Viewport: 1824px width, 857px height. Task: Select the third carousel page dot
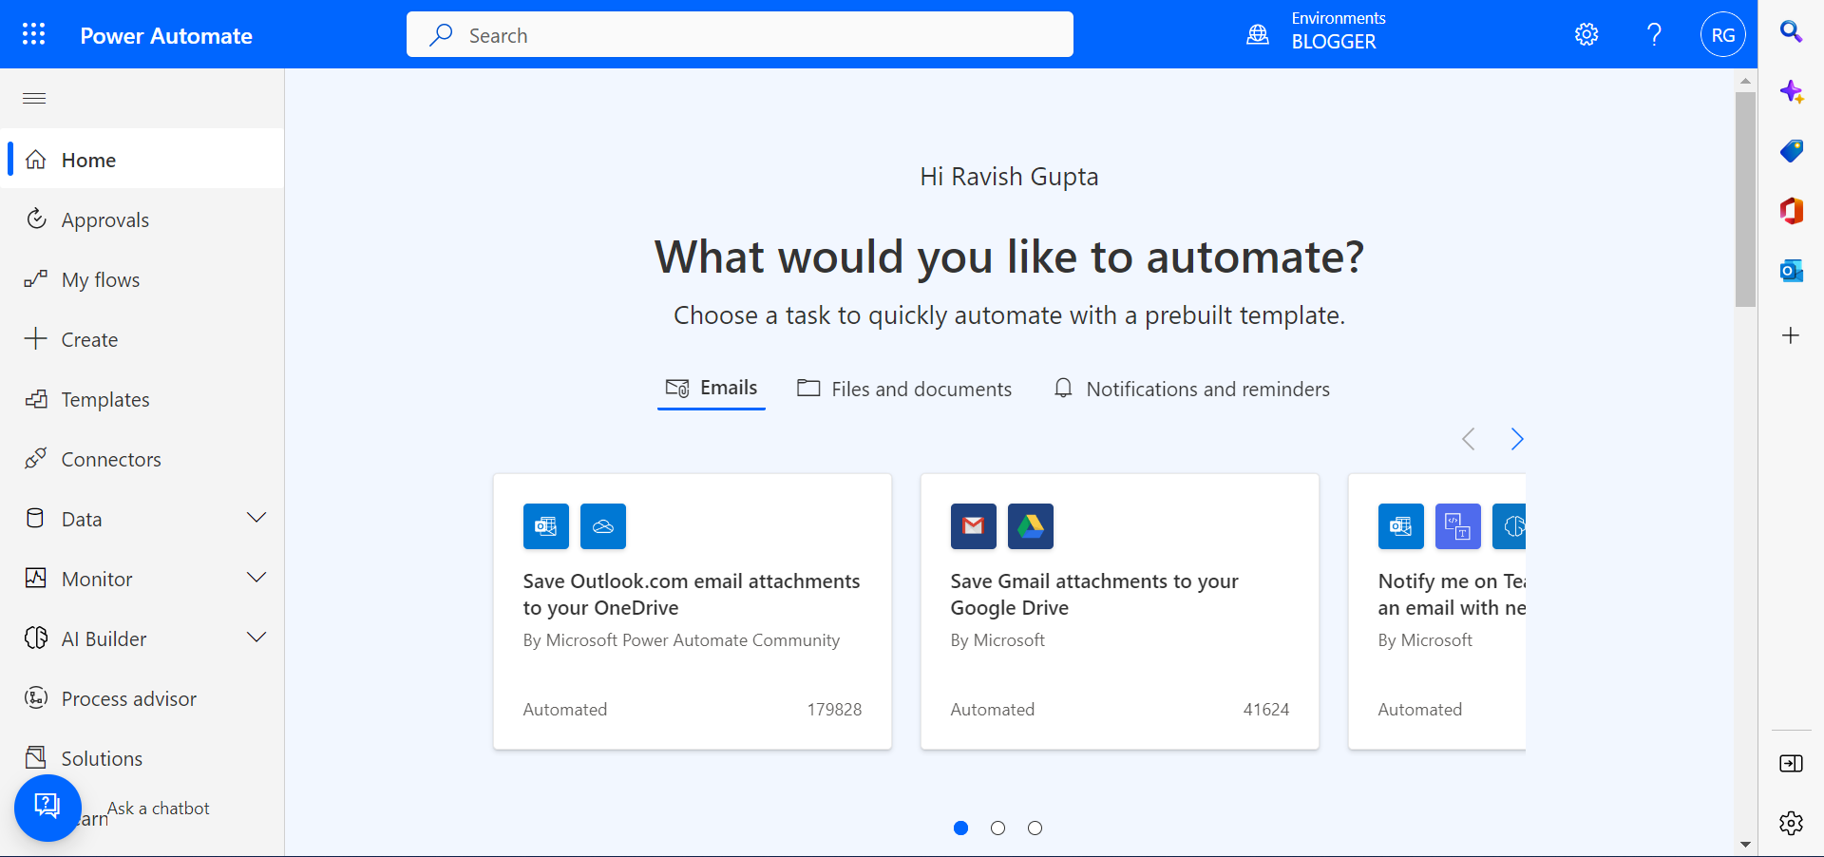tap(1035, 828)
